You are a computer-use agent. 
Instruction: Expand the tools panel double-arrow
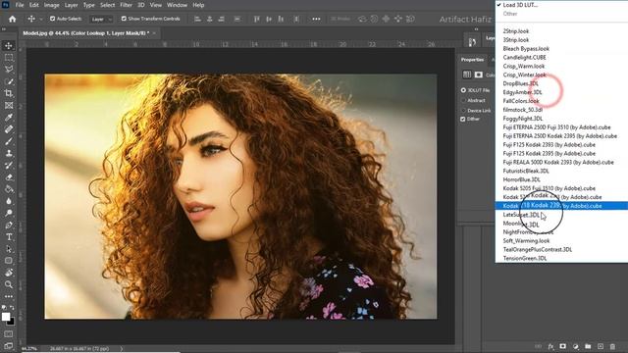[x=4, y=29]
